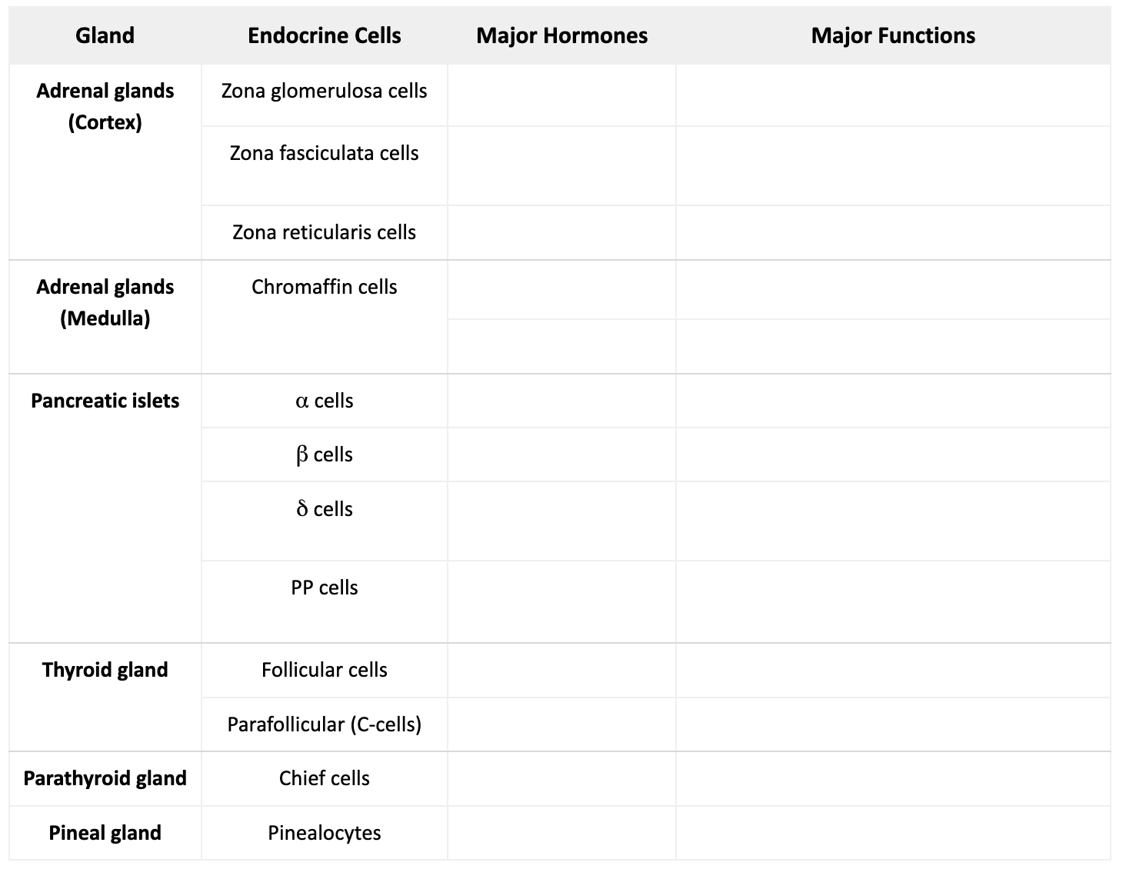
Task: Click the Zona glomerulosa cells entry
Action: 324,91
